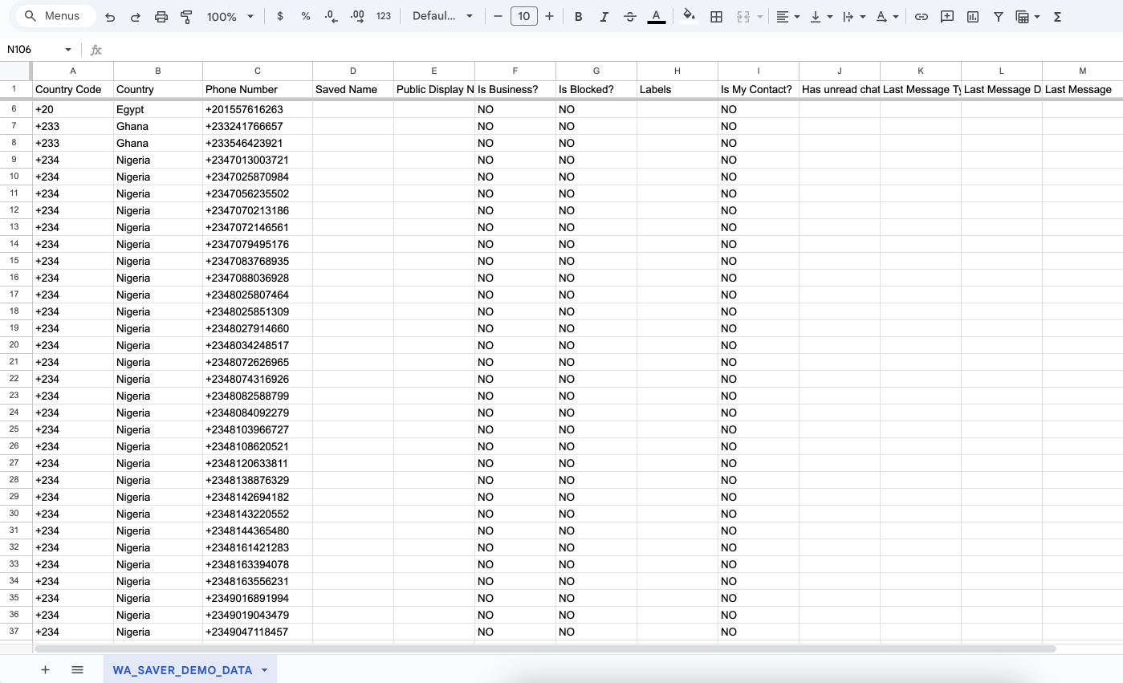Toggle strikethrough formatting
Viewport: 1123px width, 683px height.
[x=629, y=16]
